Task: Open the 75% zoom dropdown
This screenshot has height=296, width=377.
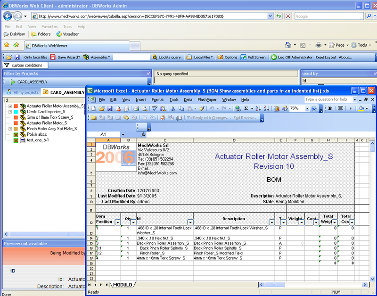Action: pyautogui.click(x=307, y=109)
